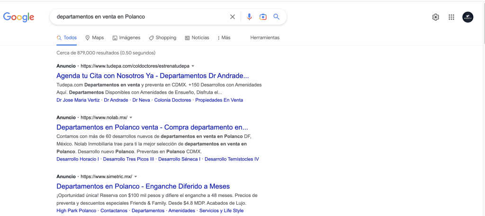This screenshot has width=485, height=216.
Task: Click the Contactanos sitelink
Action: pos(114,211)
